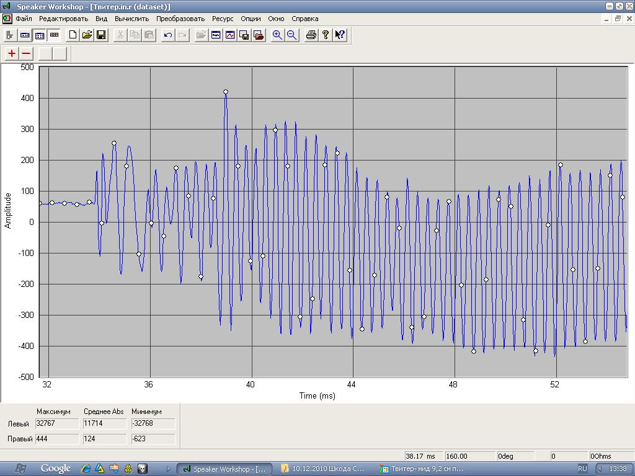Click the yellow question mark help icon
The width and height of the screenshot is (635, 476).
326,35
